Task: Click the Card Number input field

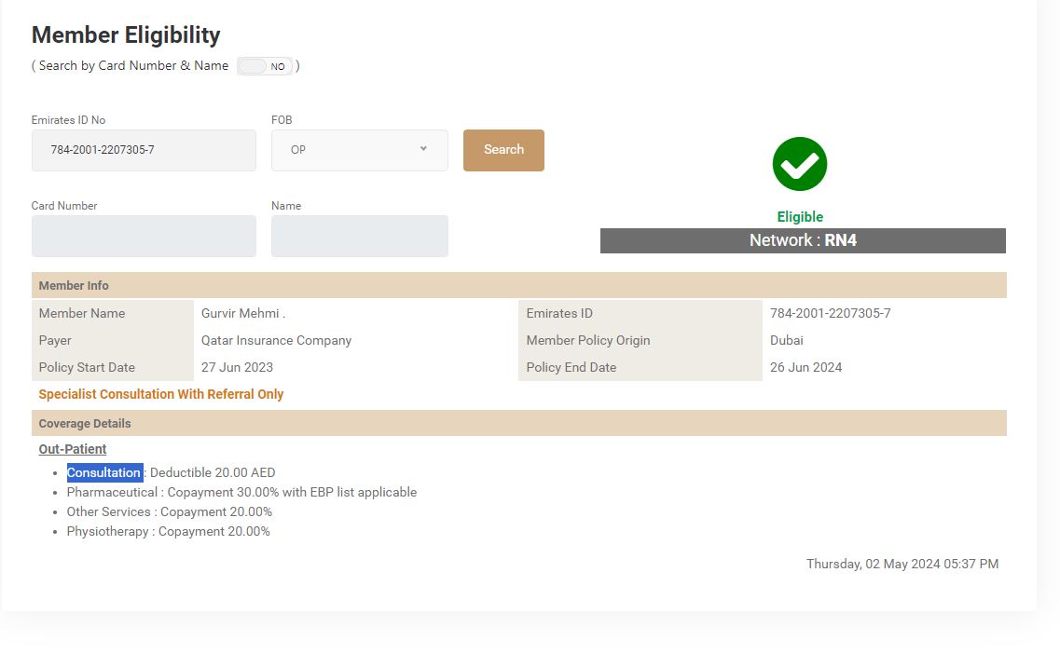Action: point(144,236)
